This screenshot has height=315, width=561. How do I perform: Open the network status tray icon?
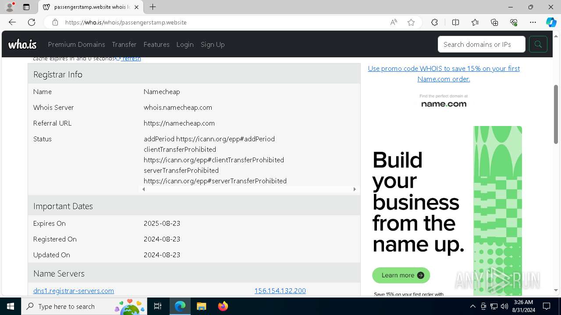(494, 306)
